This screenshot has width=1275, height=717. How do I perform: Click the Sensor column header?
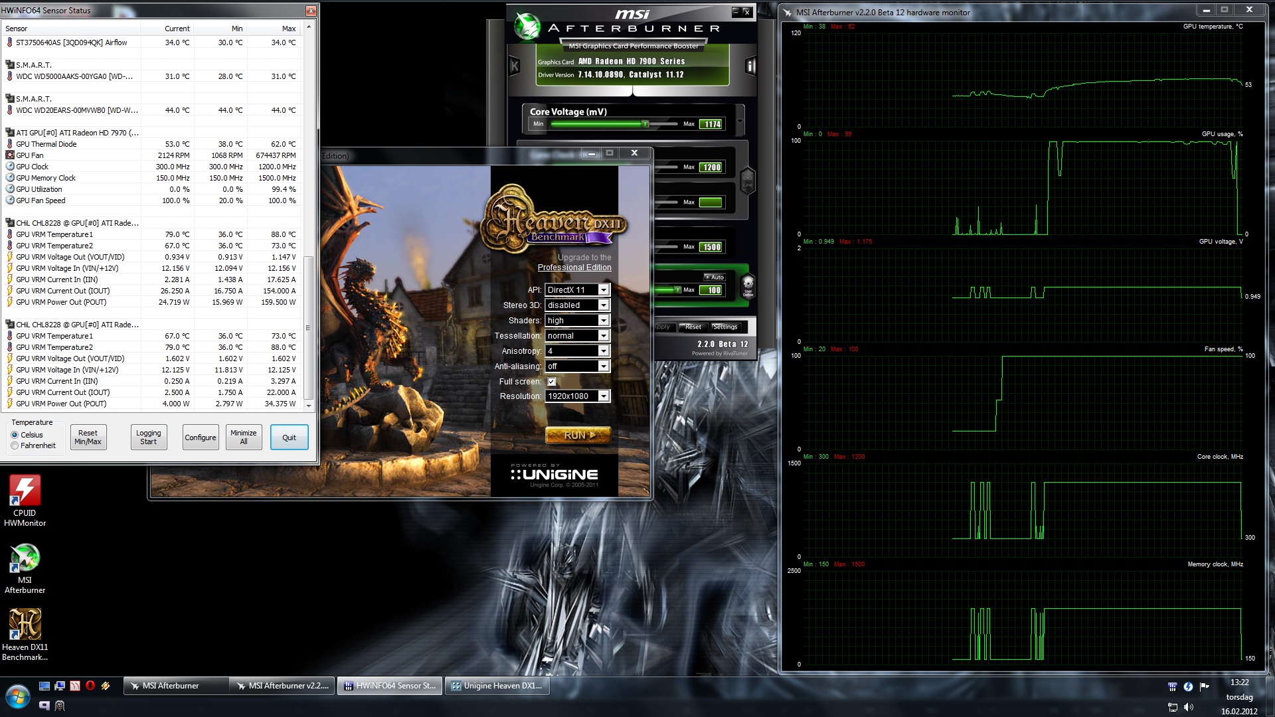tap(71, 29)
